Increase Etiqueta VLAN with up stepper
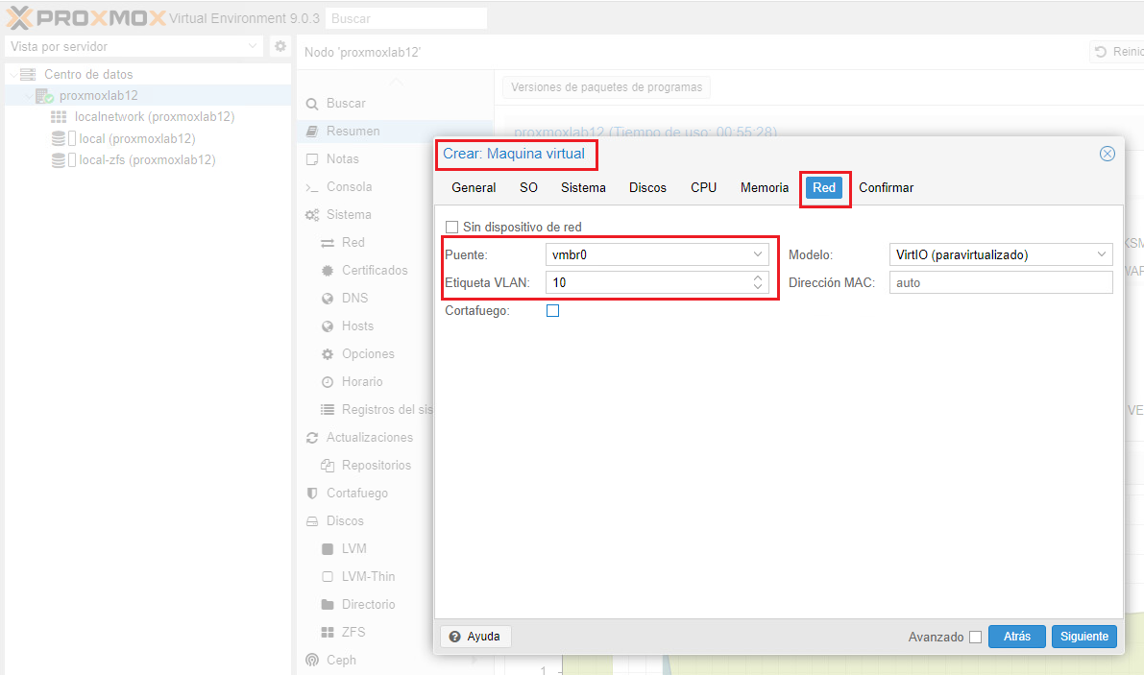Viewport: 1144px width, 675px height. point(757,277)
